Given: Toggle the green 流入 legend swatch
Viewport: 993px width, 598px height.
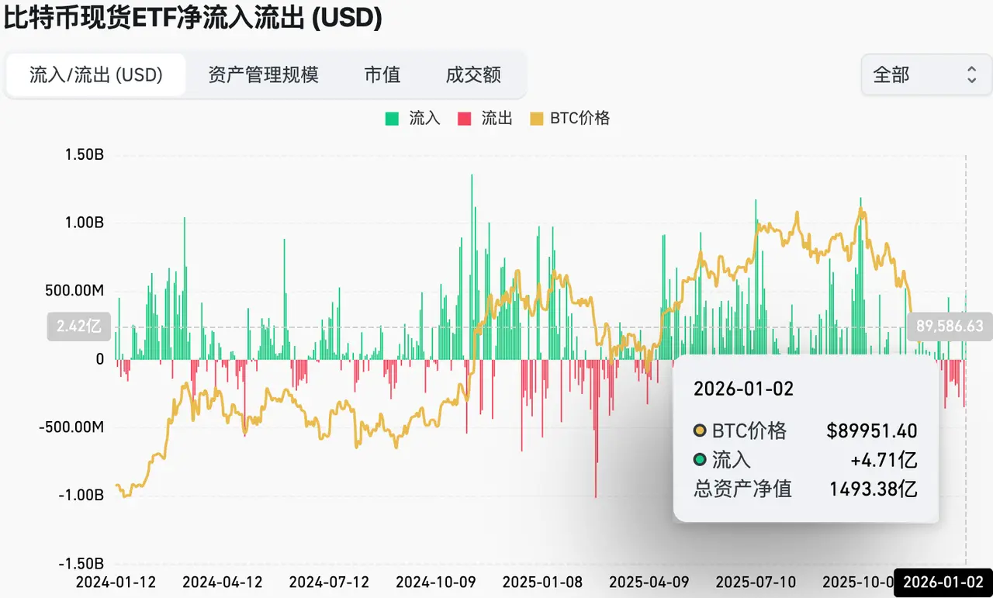Looking at the screenshot, I should 392,119.
